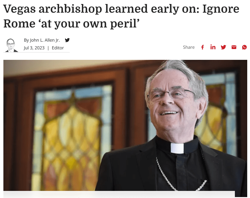Share article on WhatsApp

[244, 47]
